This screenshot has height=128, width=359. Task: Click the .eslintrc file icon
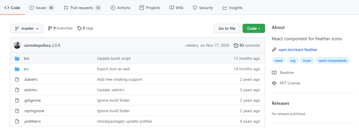click(17, 90)
